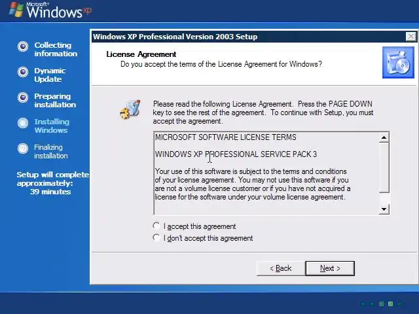Click the 'License Agreement' heading

pyautogui.click(x=141, y=54)
